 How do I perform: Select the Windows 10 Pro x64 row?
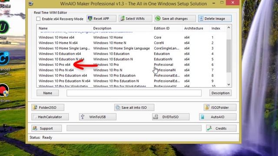click(131, 65)
